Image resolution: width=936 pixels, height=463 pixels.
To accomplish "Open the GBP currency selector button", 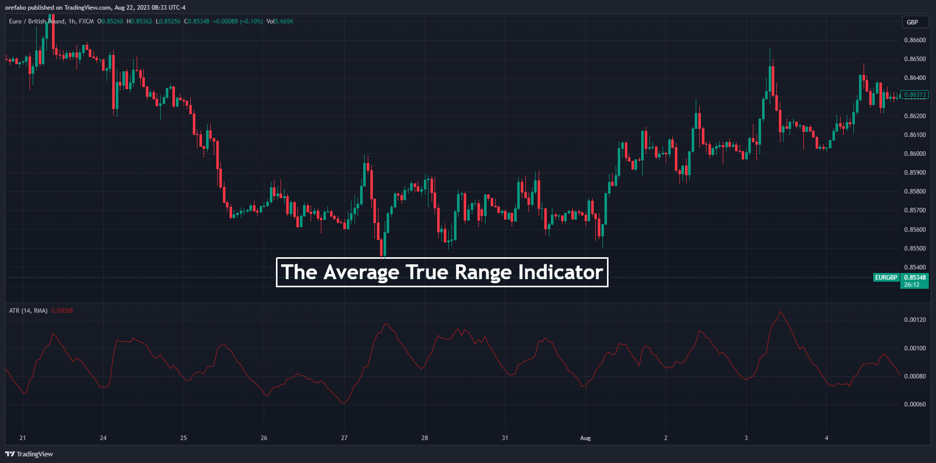I will click(x=915, y=22).
